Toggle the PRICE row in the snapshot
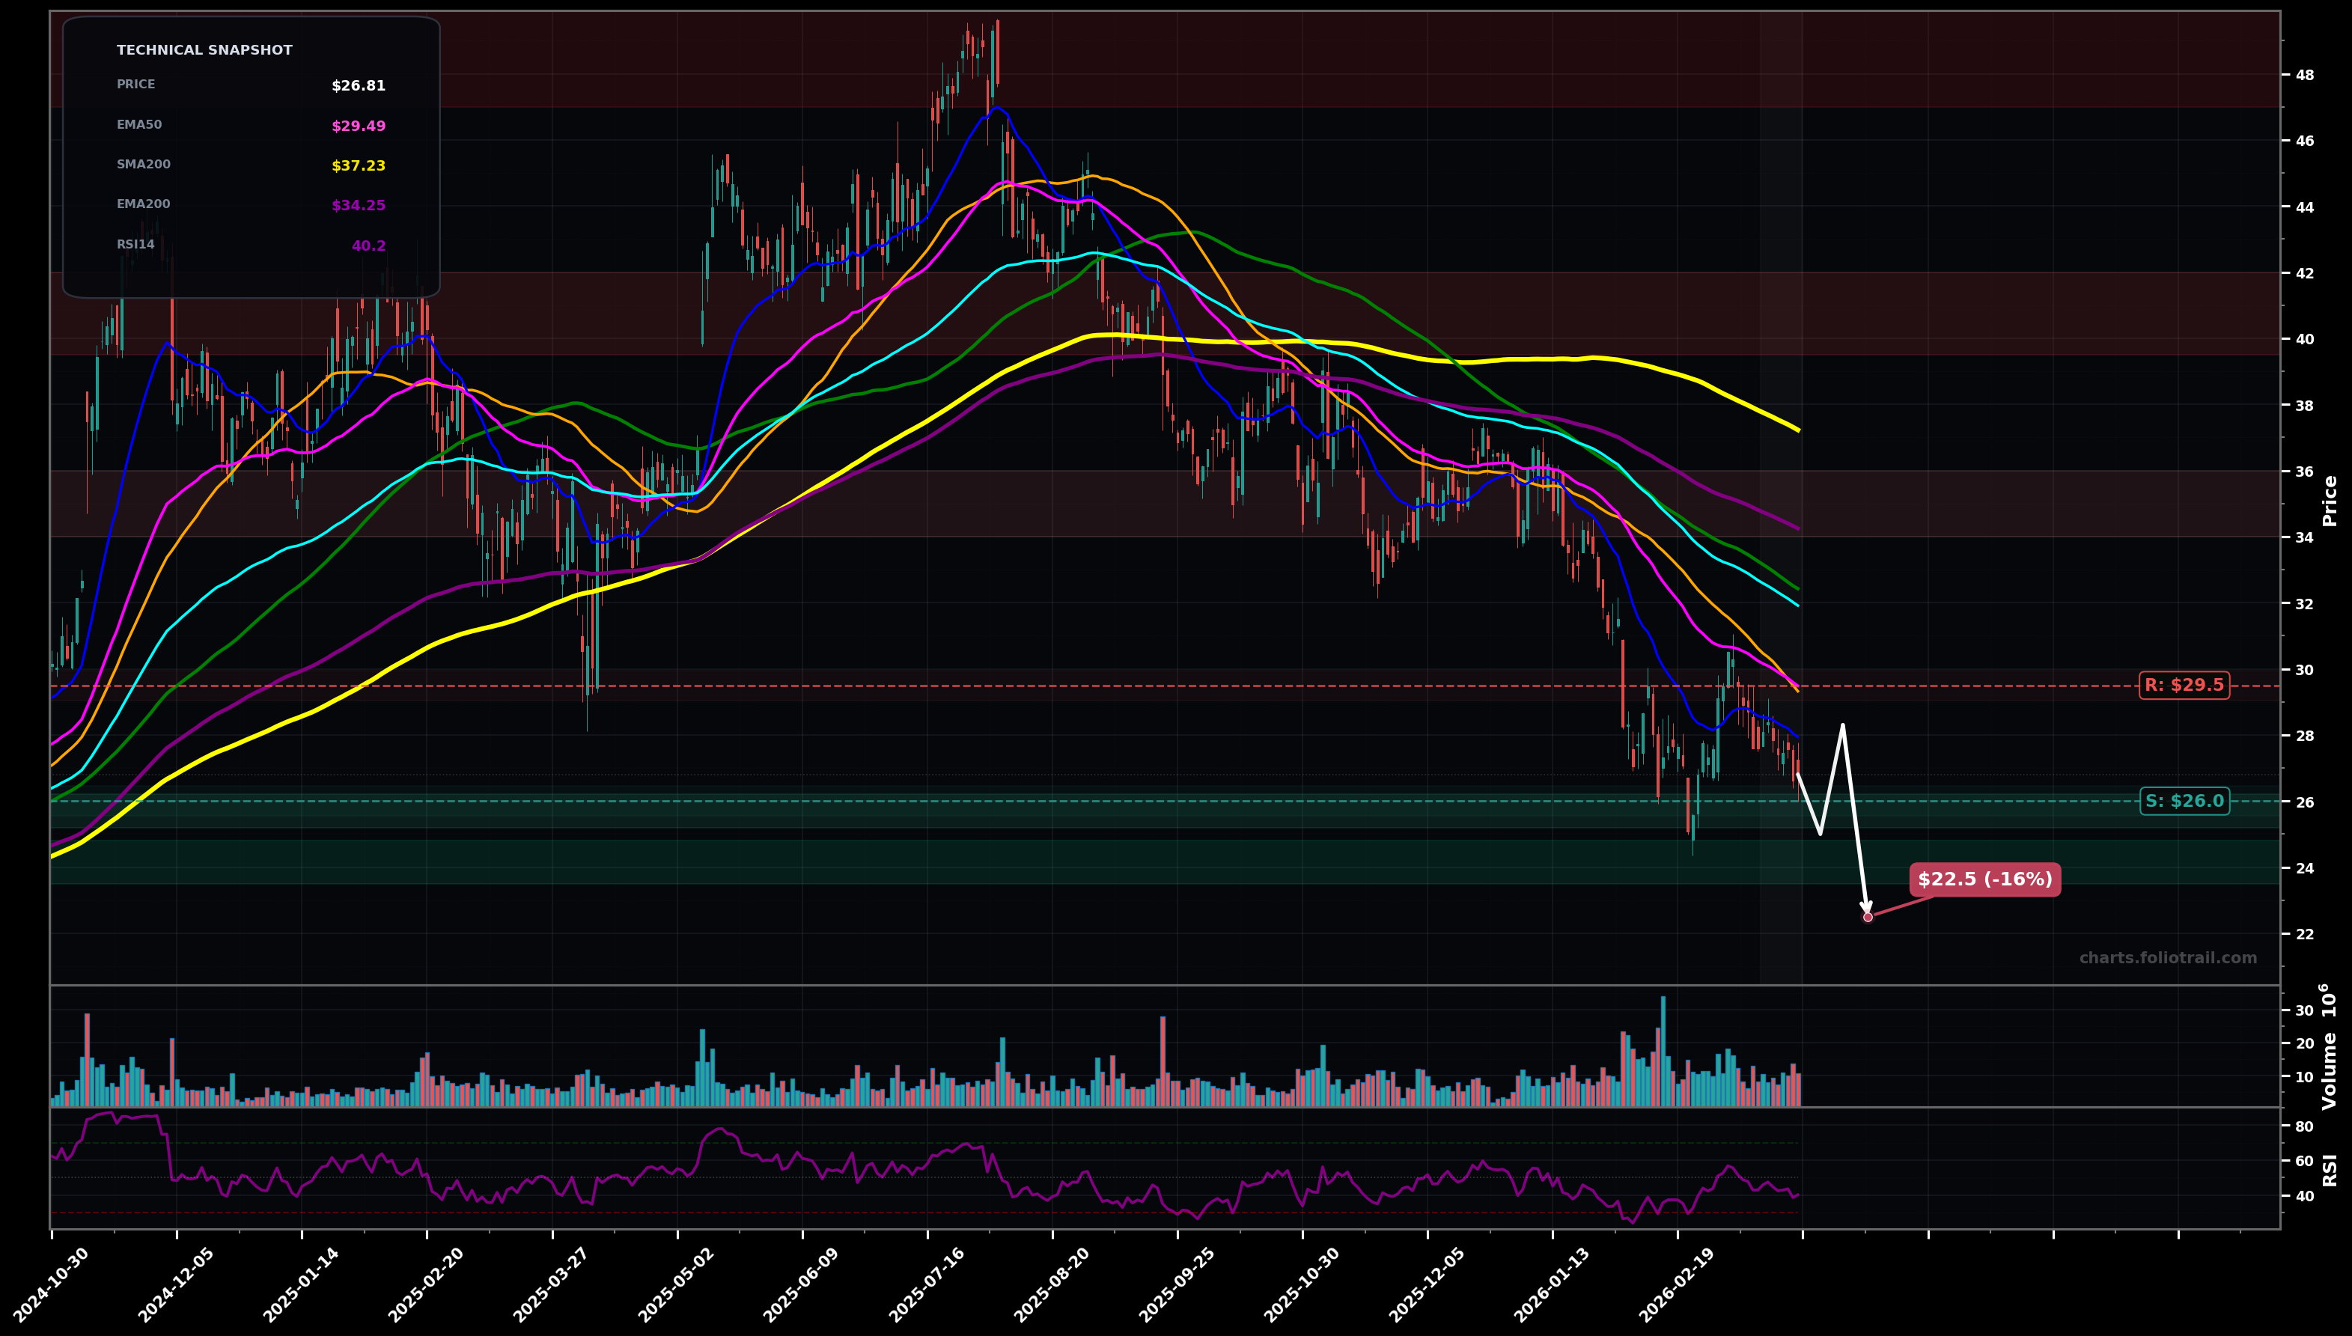 pos(135,84)
